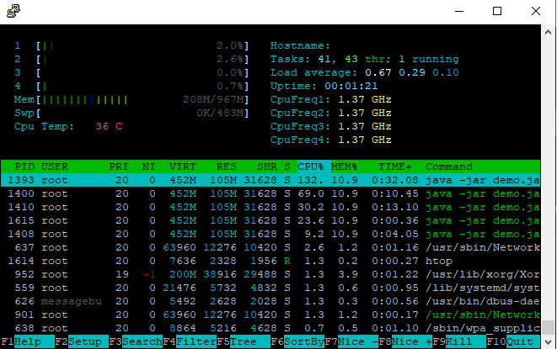Image resolution: width=557 pixels, height=349 pixels.
Task: Sort by the NI column header
Action: point(148,167)
